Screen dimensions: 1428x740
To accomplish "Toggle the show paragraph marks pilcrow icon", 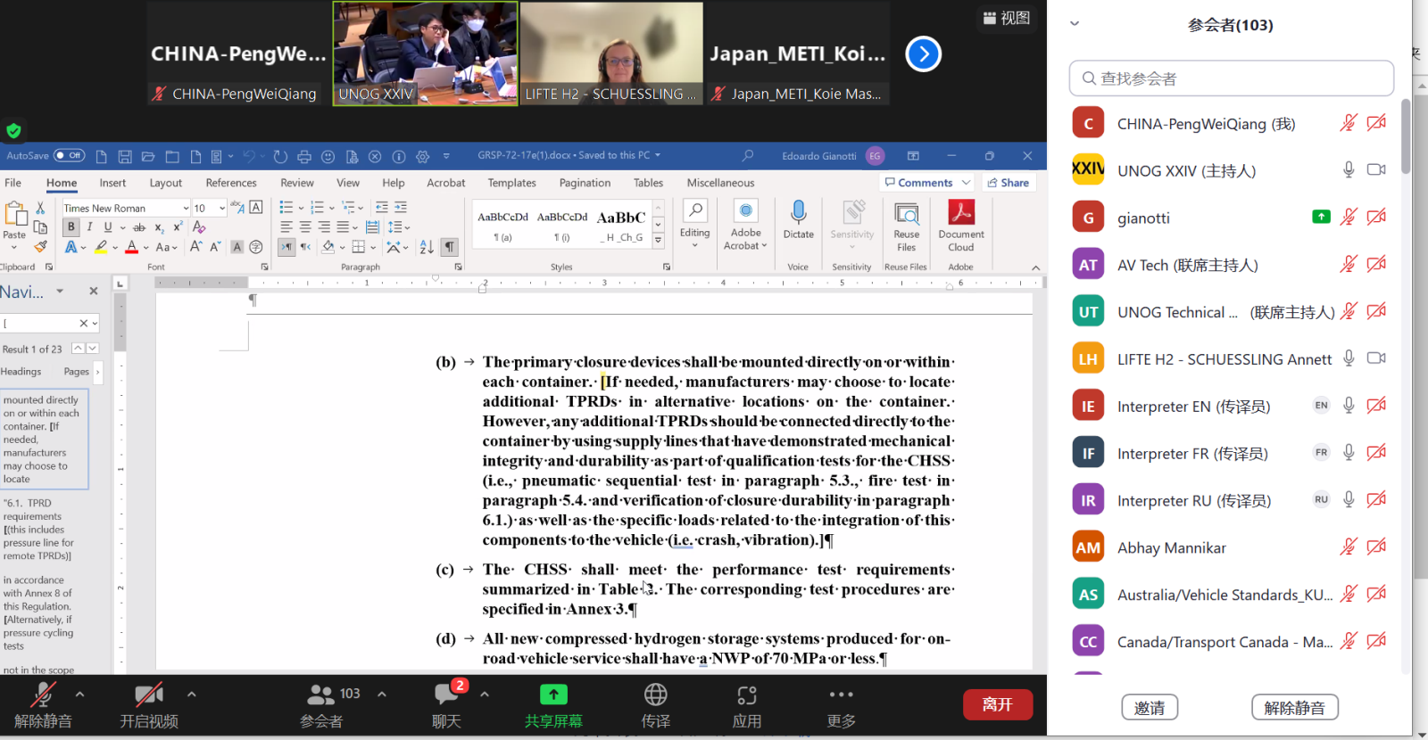I will pyautogui.click(x=450, y=247).
